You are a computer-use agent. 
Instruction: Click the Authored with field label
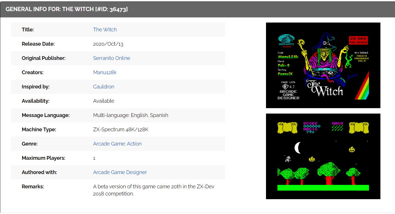pyautogui.click(x=39, y=172)
